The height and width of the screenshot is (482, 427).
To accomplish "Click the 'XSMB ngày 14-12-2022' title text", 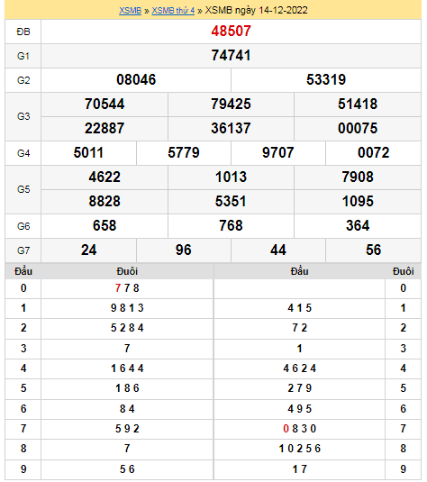I will point(256,11).
